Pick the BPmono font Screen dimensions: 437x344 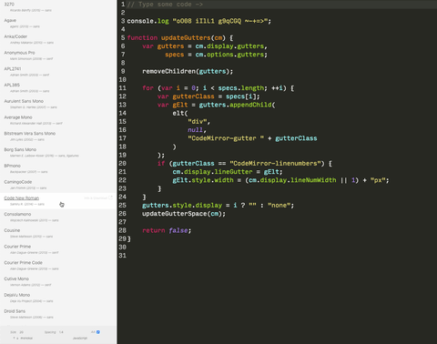[x=12, y=166]
